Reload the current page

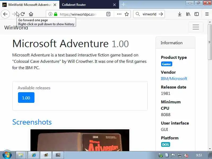click(x=23, y=14)
